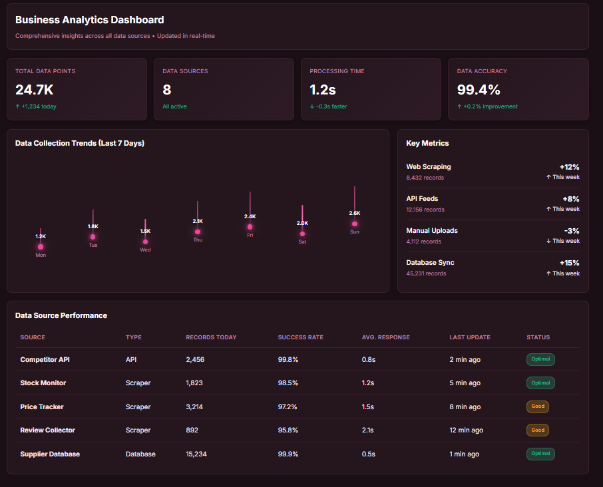
Task: Toggle the Optimal badge on Supplier Database row
Action: click(540, 454)
